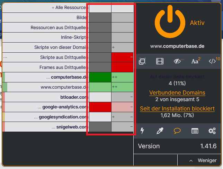Set local rule for Ressourcen aus Drittquellen
223x169 pixels.
(122, 27)
